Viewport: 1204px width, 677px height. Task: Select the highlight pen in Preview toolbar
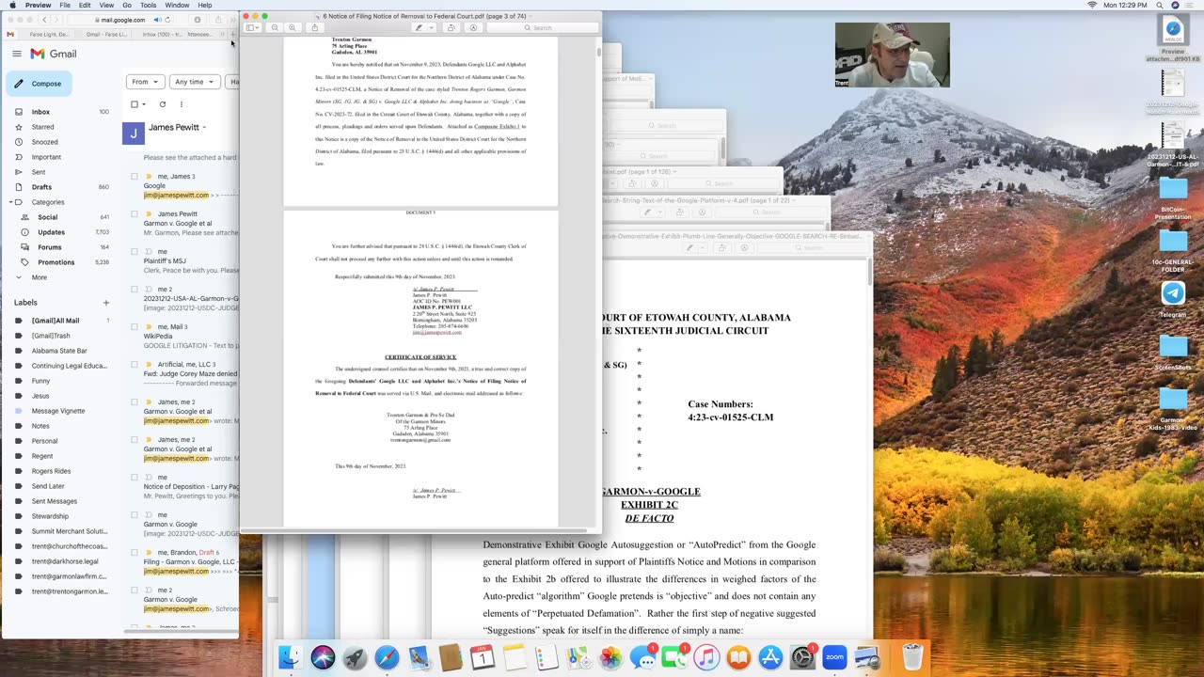[419, 28]
